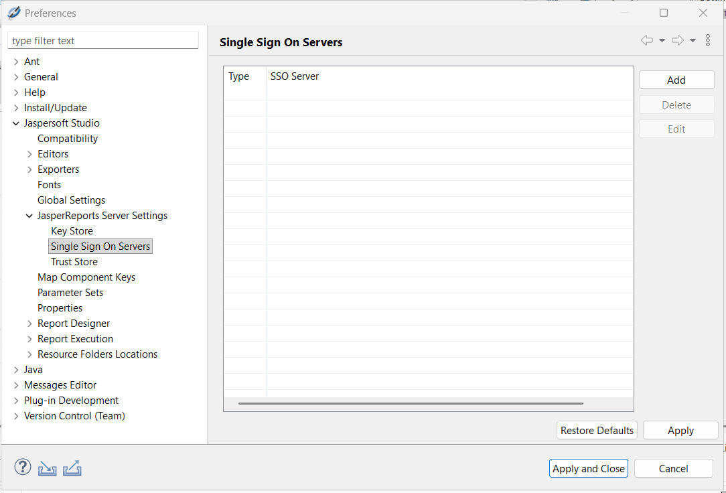726x493 pixels.
Task: Maximize the Preferences window
Action: click(x=664, y=13)
